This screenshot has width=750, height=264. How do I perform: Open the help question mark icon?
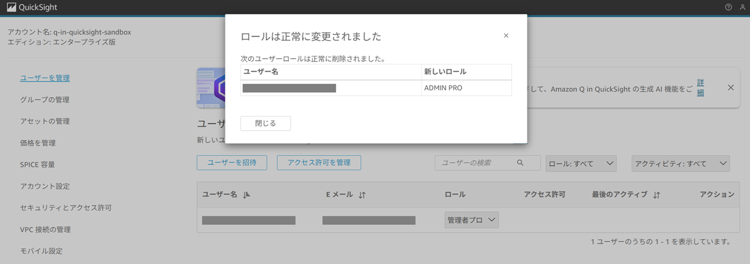tap(728, 7)
